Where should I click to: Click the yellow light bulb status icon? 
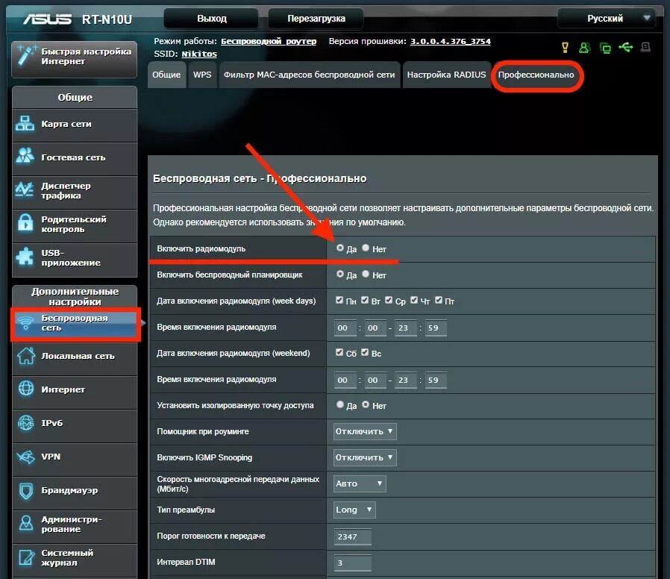pyautogui.click(x=565, y=47)
